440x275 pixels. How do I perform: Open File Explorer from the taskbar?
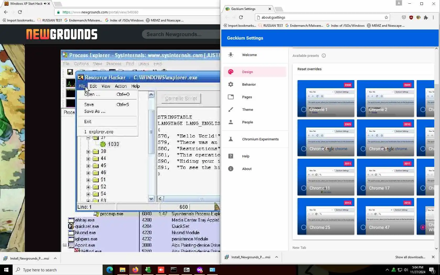point(122,269)
